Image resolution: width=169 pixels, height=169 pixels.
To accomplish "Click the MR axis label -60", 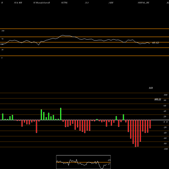I will pos(165,138).
